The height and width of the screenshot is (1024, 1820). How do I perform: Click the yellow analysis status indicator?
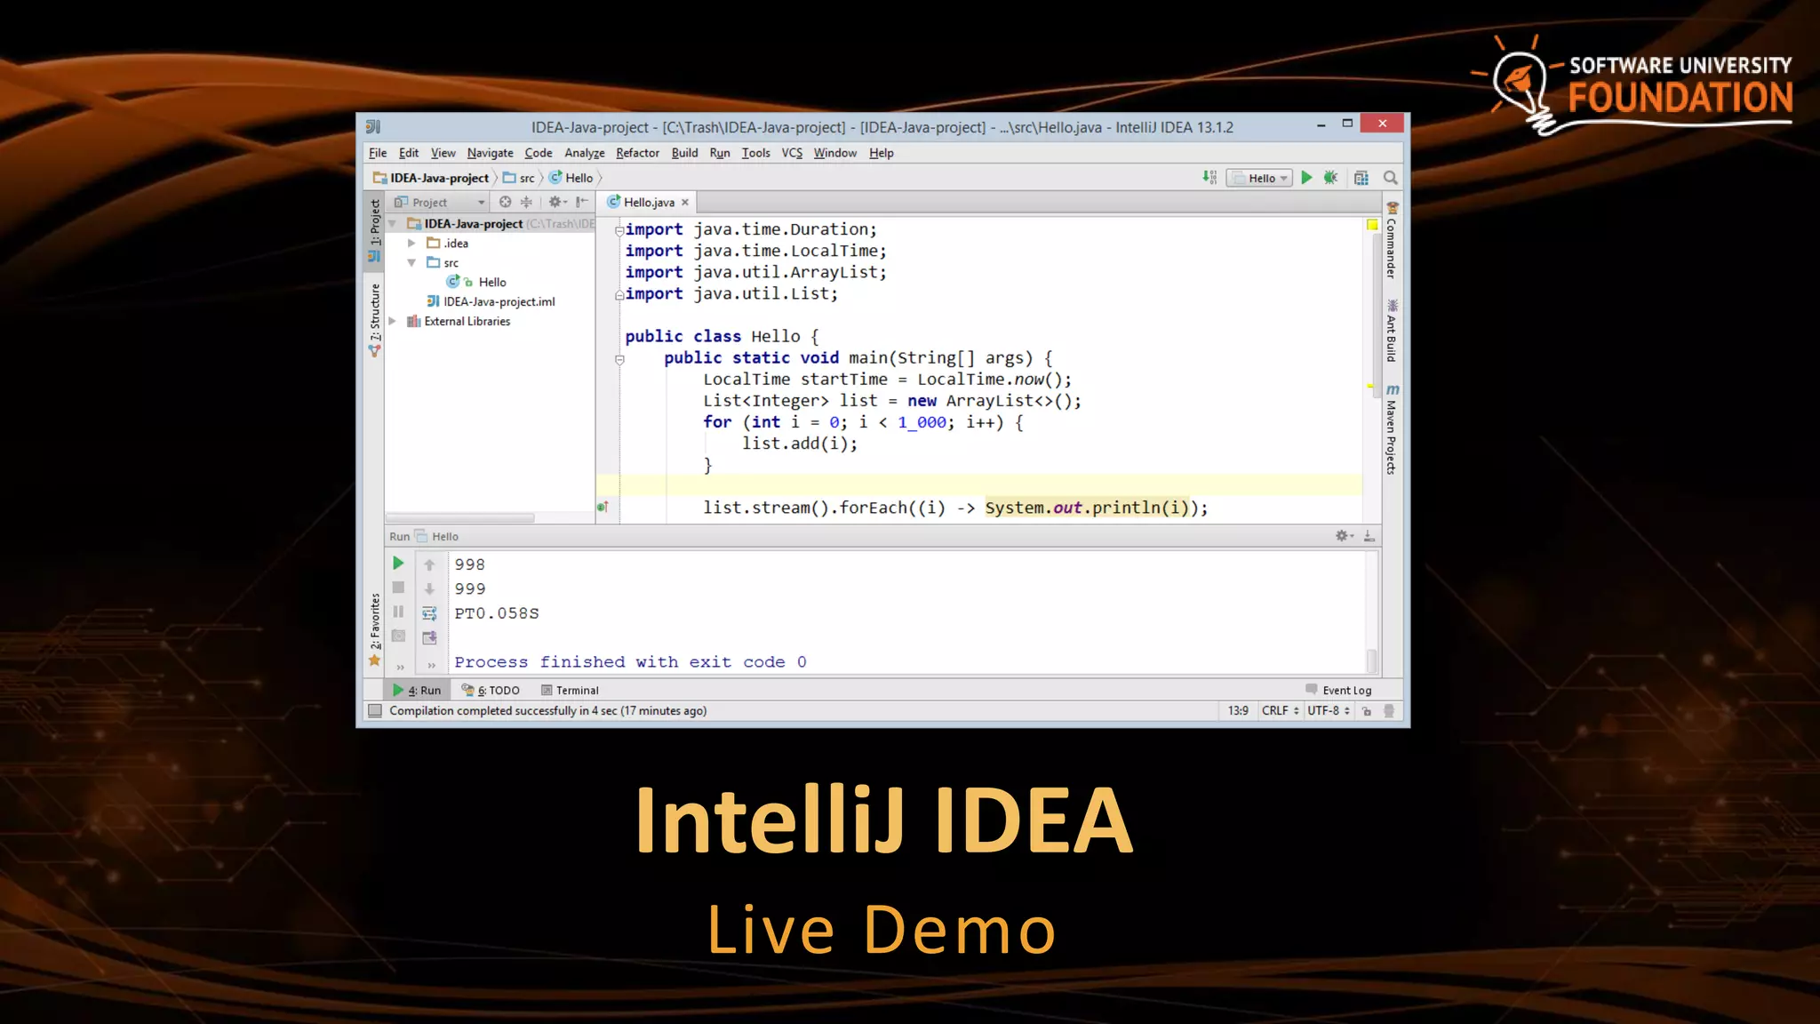point(1372,225)
